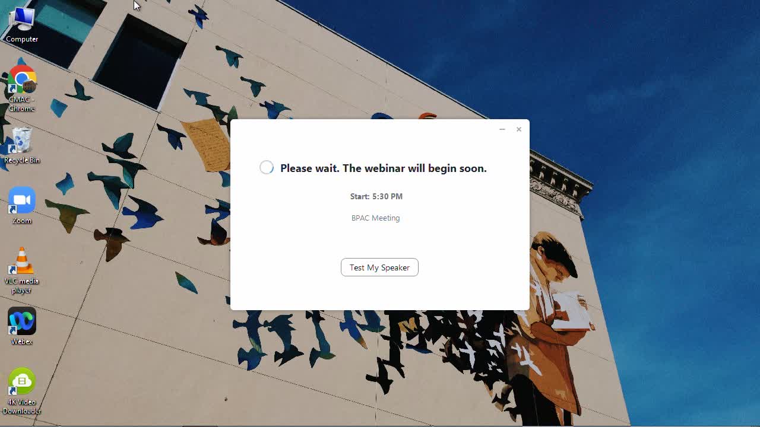The image size is (760, 427).
Task: Click the 'VLC media player' caption text
Action: [22, 286]
